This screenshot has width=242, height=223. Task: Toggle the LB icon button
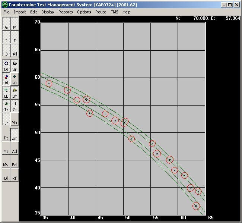[6, 92]
